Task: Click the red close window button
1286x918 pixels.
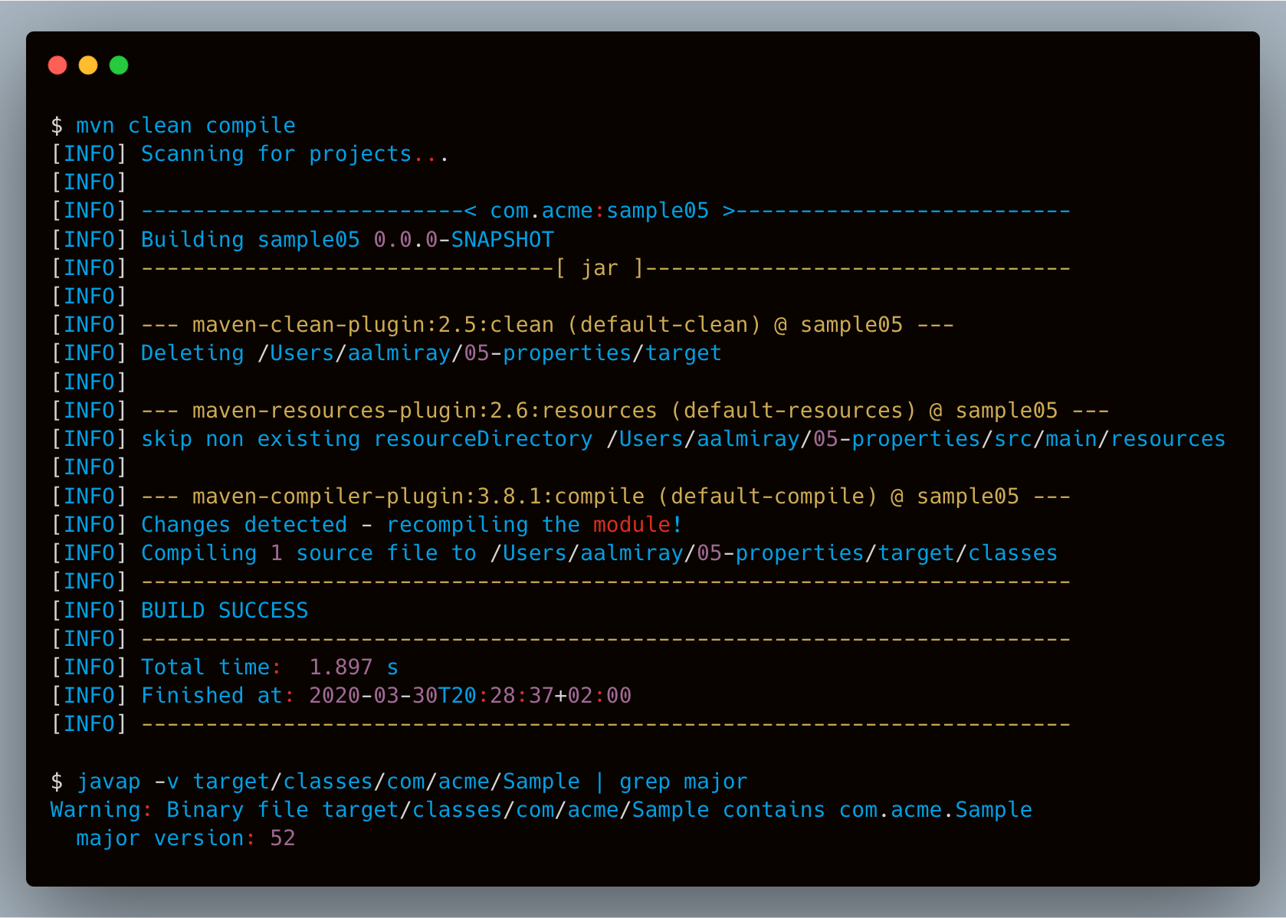Action: click(57, 66)
